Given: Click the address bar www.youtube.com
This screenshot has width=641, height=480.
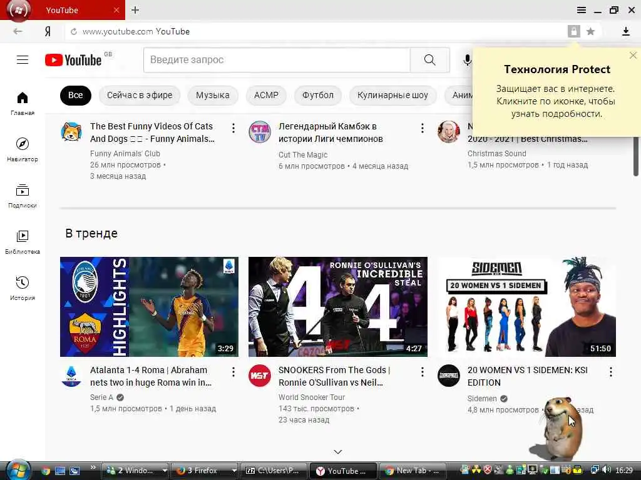Looking at the screenshot, I should tap(118, 31).
